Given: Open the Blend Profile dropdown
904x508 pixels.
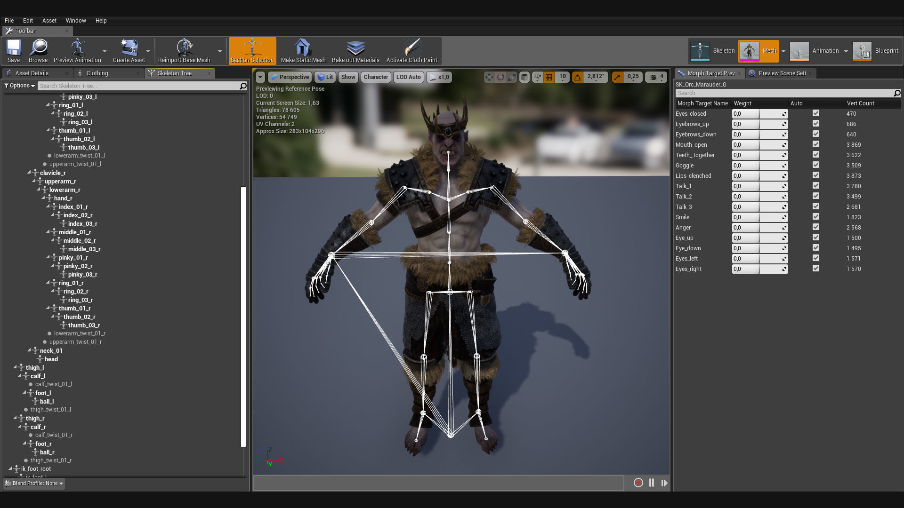Looking at the screenshot, I should click(34, 483).
